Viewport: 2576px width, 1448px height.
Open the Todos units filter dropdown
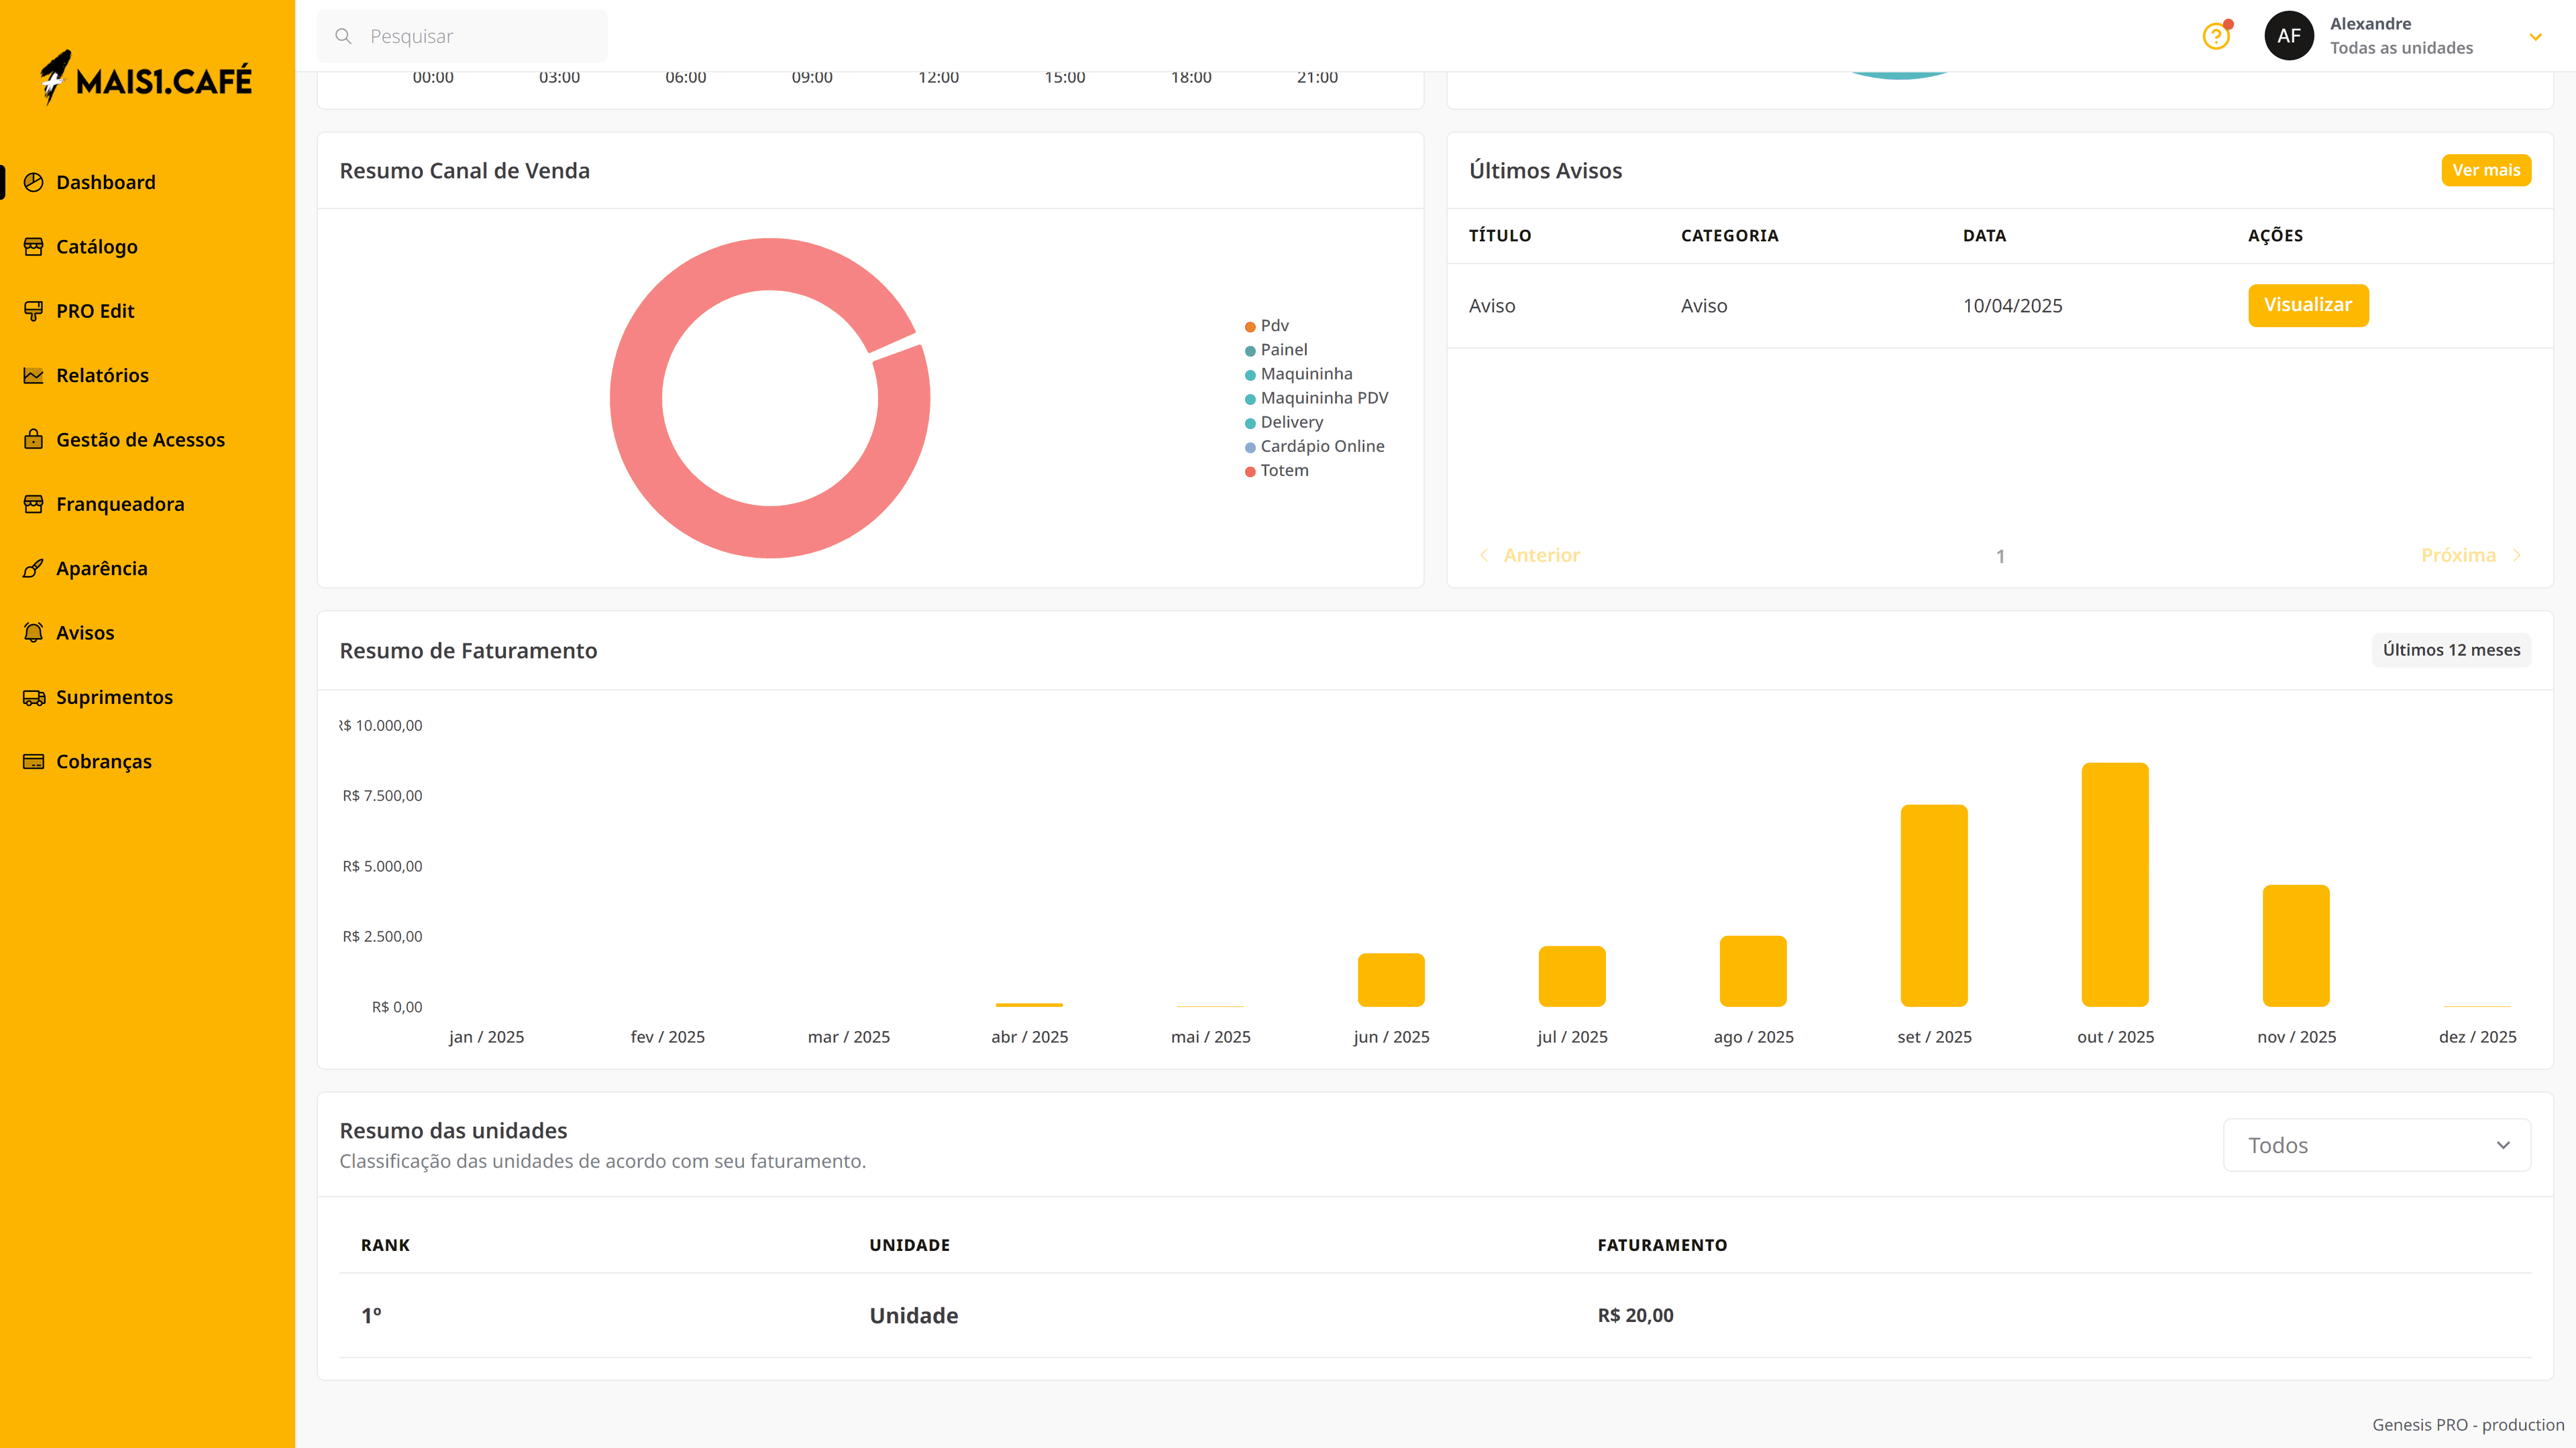pos(2376,1145)
